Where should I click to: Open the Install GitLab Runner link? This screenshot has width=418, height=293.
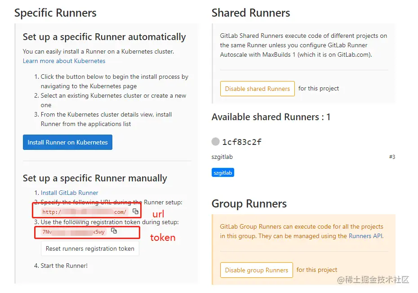(69, 193)
